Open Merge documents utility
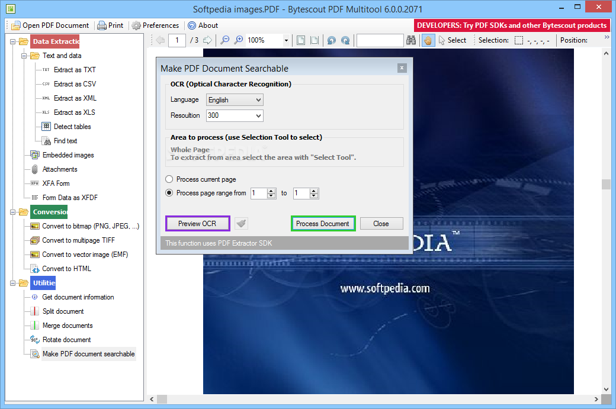 tap(67, 326)
